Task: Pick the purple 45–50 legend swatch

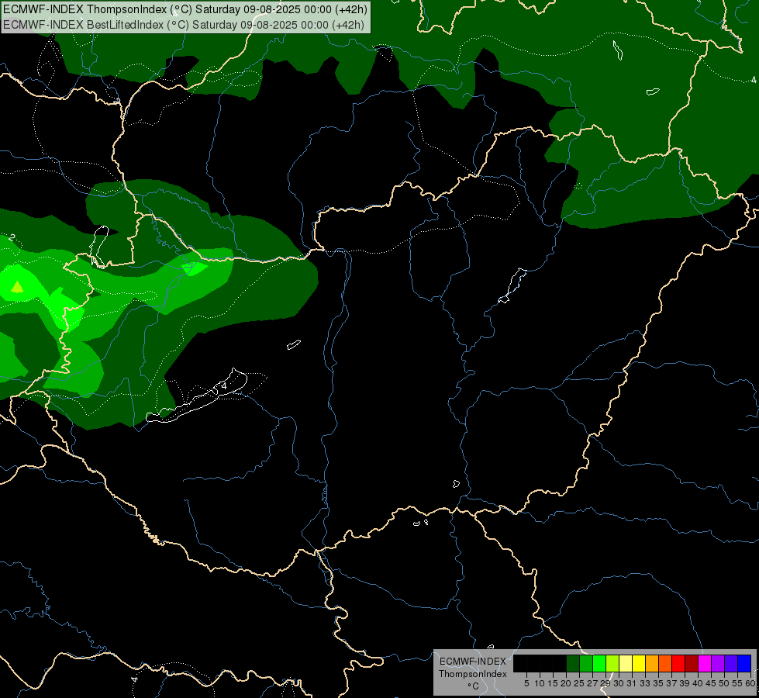Action: click(x=719, y=663)
